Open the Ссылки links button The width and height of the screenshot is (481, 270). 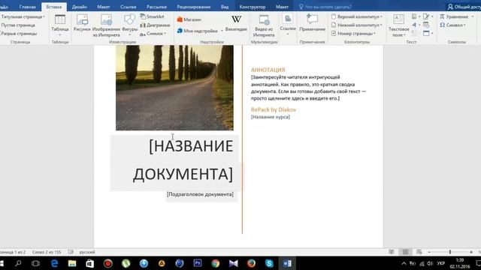(x=288, y=25)
